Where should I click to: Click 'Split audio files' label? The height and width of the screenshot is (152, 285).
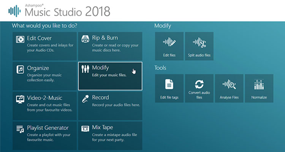[199, 55]
